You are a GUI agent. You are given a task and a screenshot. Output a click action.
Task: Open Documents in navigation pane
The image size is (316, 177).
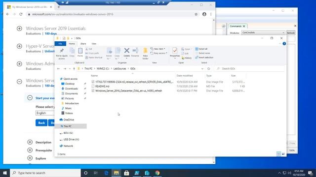click(x=71, y=93)
